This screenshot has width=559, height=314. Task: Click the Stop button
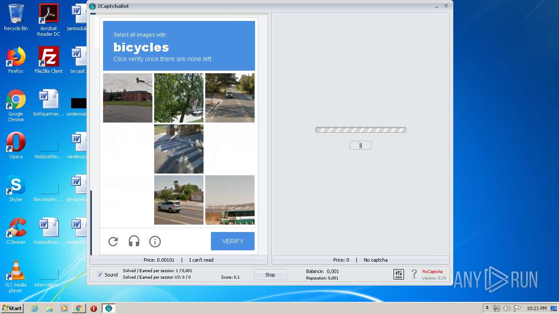[270, 275]
